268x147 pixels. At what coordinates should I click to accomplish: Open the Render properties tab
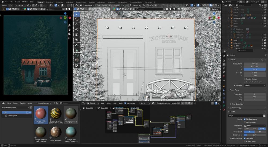point(224,61)
